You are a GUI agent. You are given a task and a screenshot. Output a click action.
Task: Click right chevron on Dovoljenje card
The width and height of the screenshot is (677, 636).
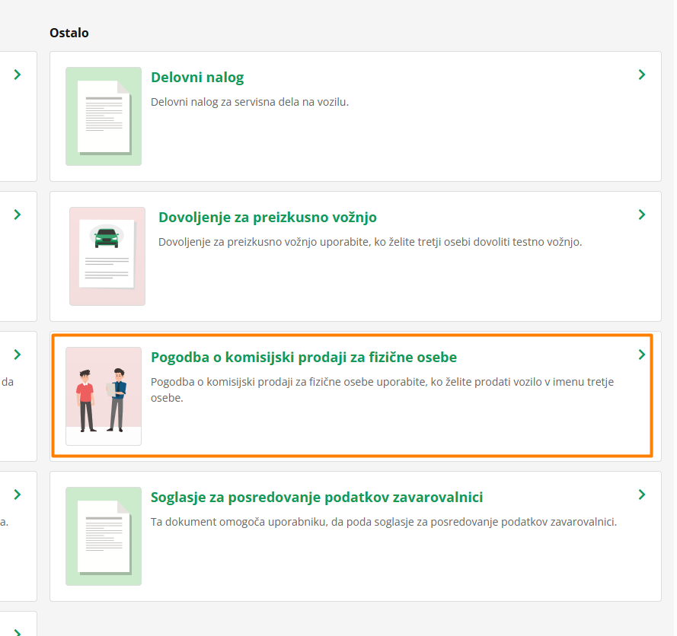coord(642,215)
